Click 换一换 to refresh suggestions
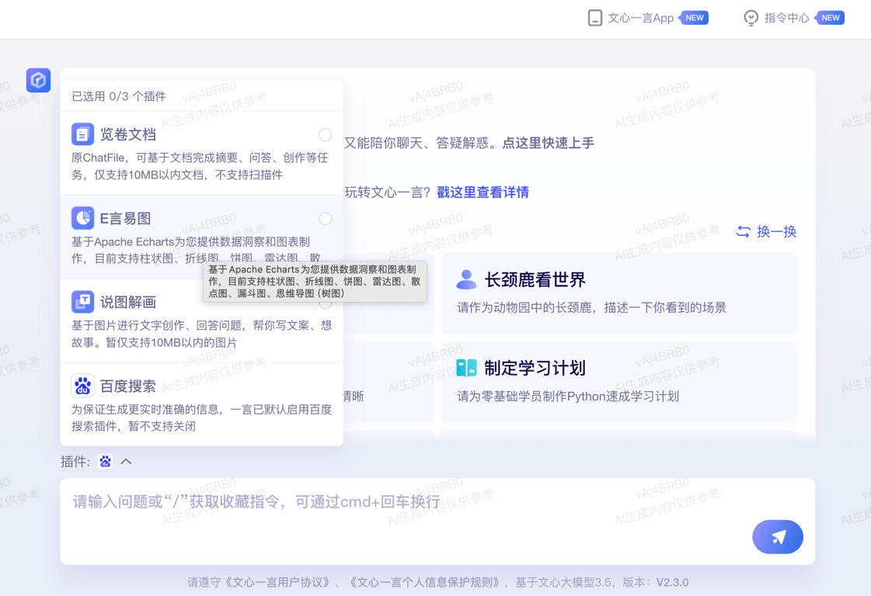The width and height of the screenshot is (871, 596). (x=776, y=231)
